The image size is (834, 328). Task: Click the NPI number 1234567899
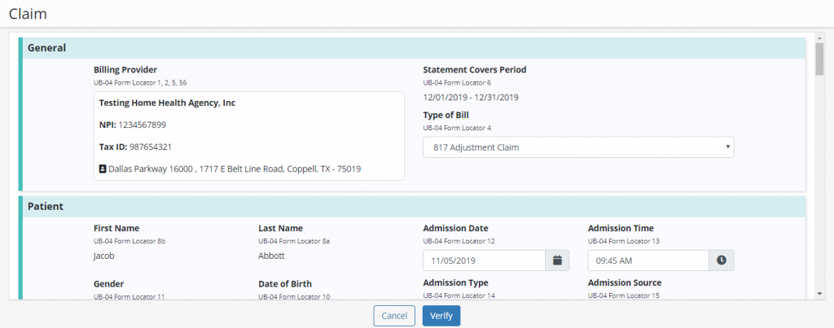tap(142, 125)
